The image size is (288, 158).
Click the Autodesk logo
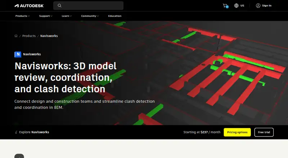[29, 6]
